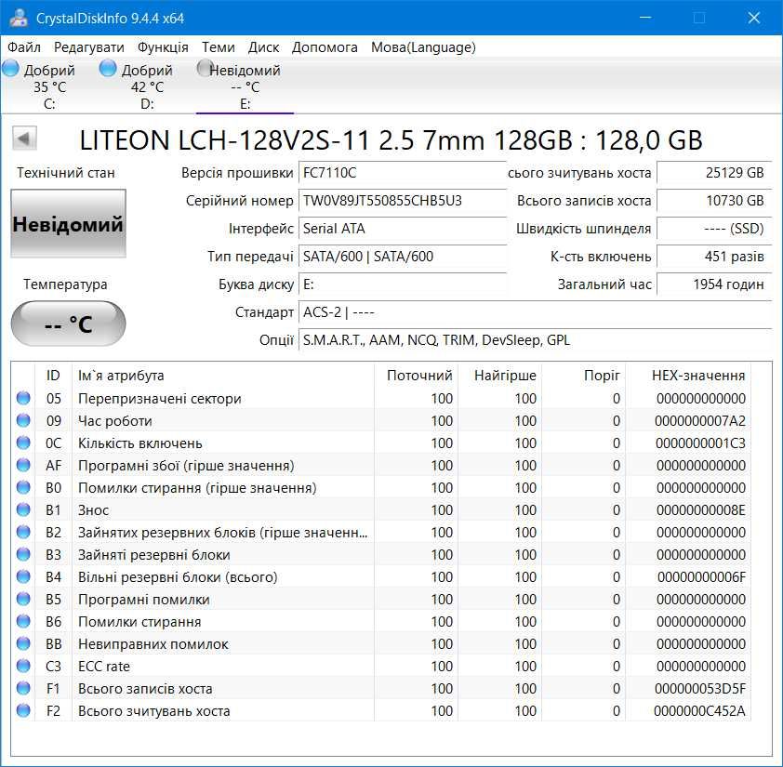Click the Поріг column header
Screen dimensions: 783x767
(x=584, y=375)
